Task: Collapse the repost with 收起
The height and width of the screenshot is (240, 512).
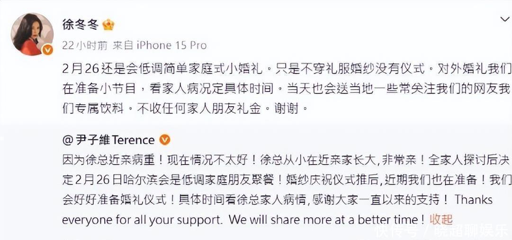Action: (x=441, y=220)
